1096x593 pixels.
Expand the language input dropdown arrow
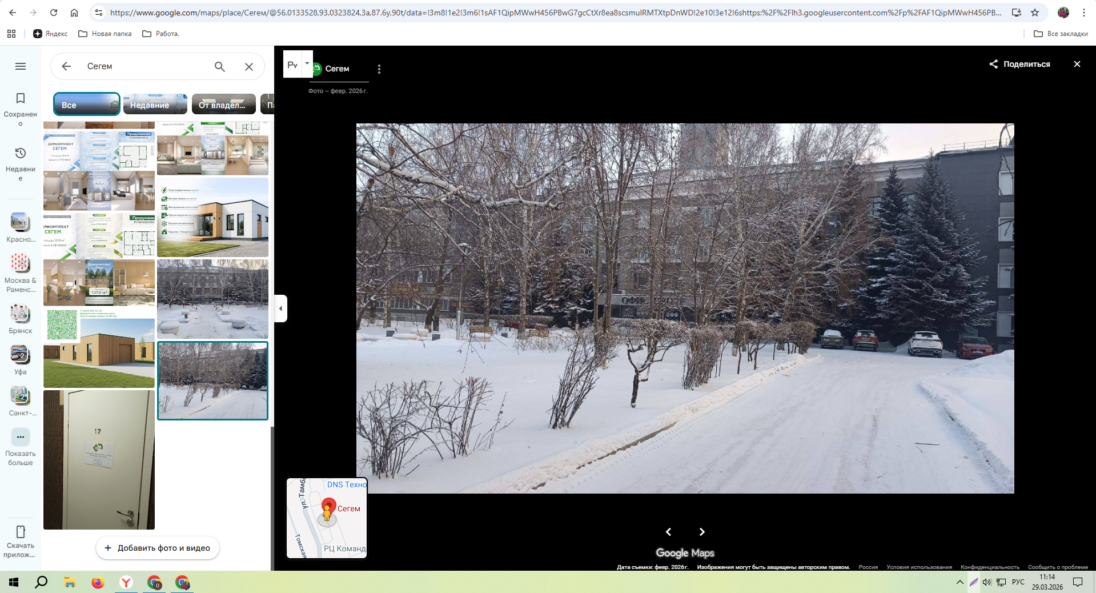(x=307, y=63)
